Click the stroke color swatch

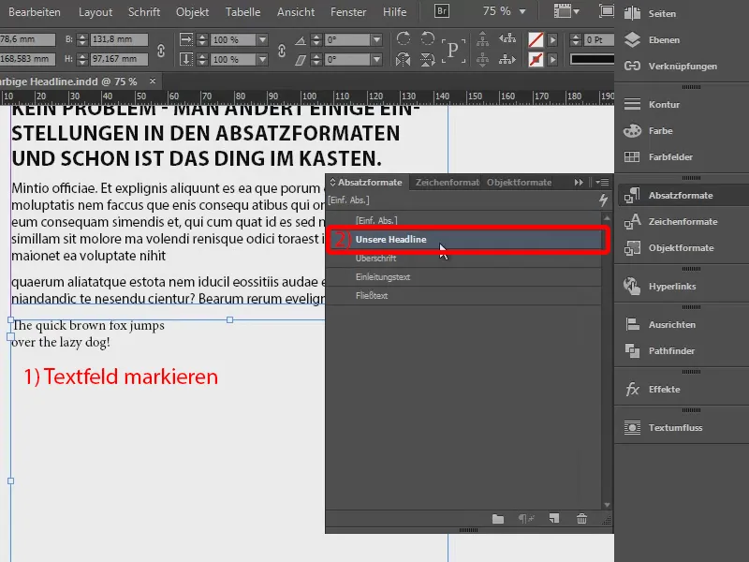click(536, 60)
